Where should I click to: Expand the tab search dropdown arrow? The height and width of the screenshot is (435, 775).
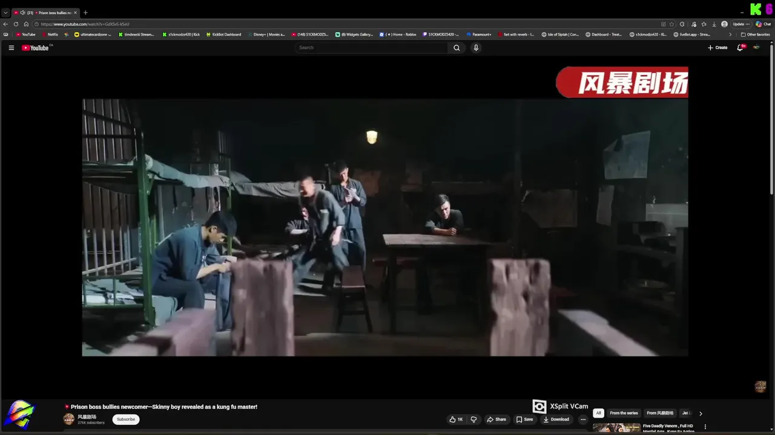[x=5, y=13]
